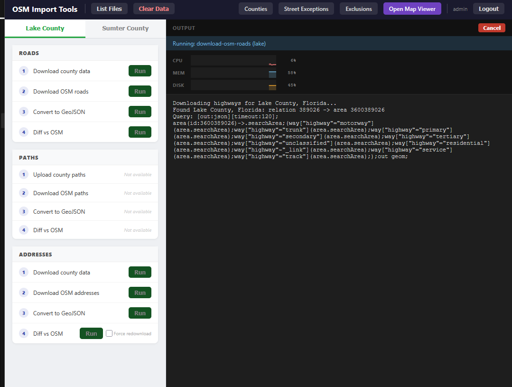This screenshot has height=387, width=512.
Task: Click the OSM Import Tools title
Action: click(45, 9)
